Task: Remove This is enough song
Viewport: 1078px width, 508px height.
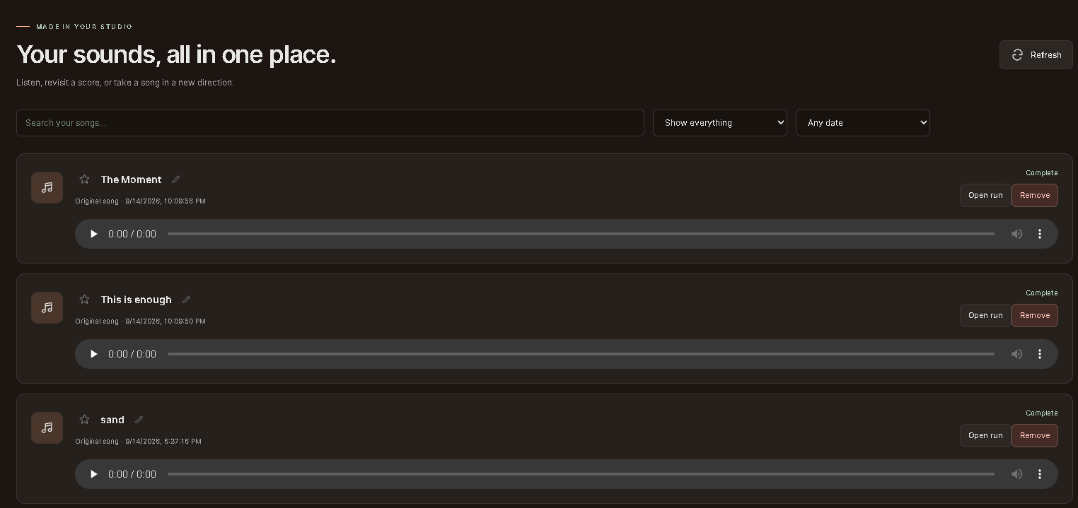Action: 1034,316
